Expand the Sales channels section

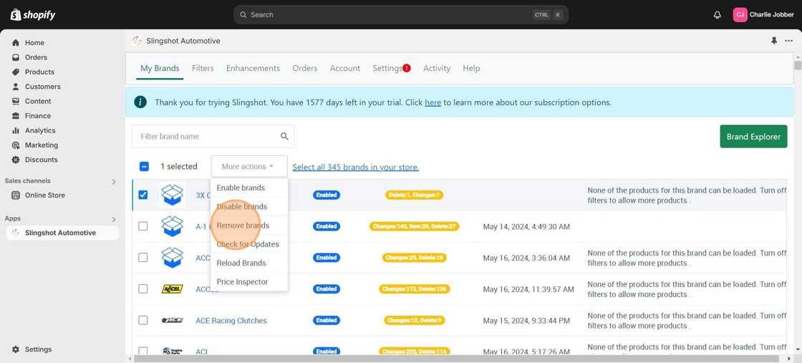(x=114, y=182)
